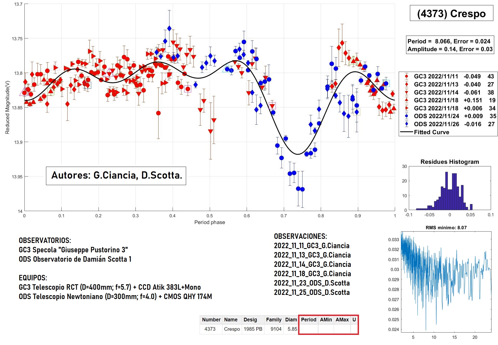Click observation 2022_11_11_GC3_G.Ciancia
Viewport: 498px width, 345px height.
click(x=312, y=246)
